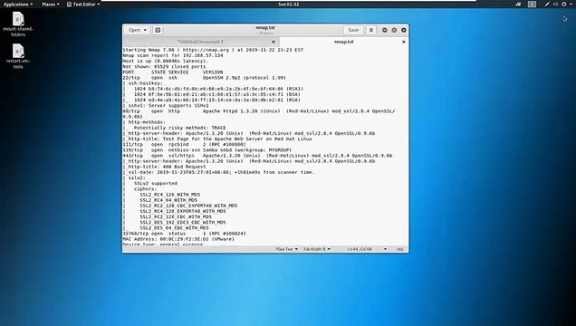The height and width of the screenshot is (326, 576).
Task: Click the 'http-title: Test Page for the Apache' line
Action: tap(217, 139)
